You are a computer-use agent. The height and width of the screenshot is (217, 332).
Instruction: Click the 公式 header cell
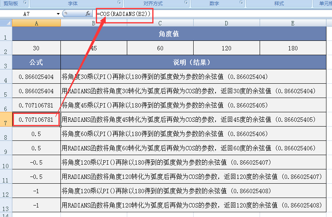37,62
